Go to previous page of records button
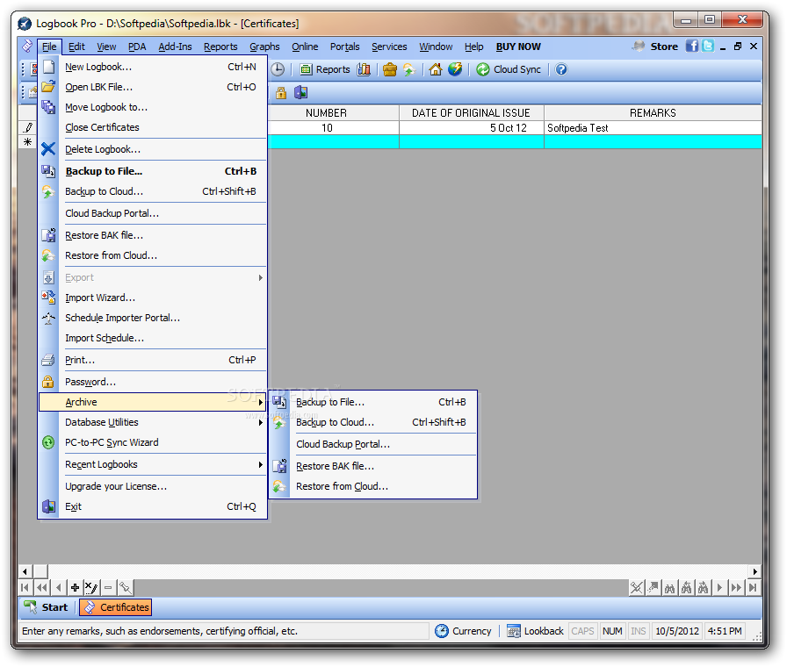 tap(41, 587)
